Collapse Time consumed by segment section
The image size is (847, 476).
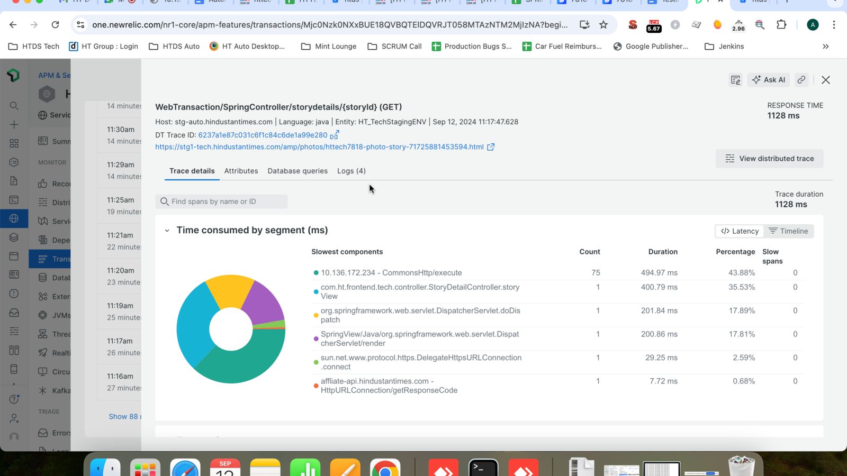[x=167, y=231]
